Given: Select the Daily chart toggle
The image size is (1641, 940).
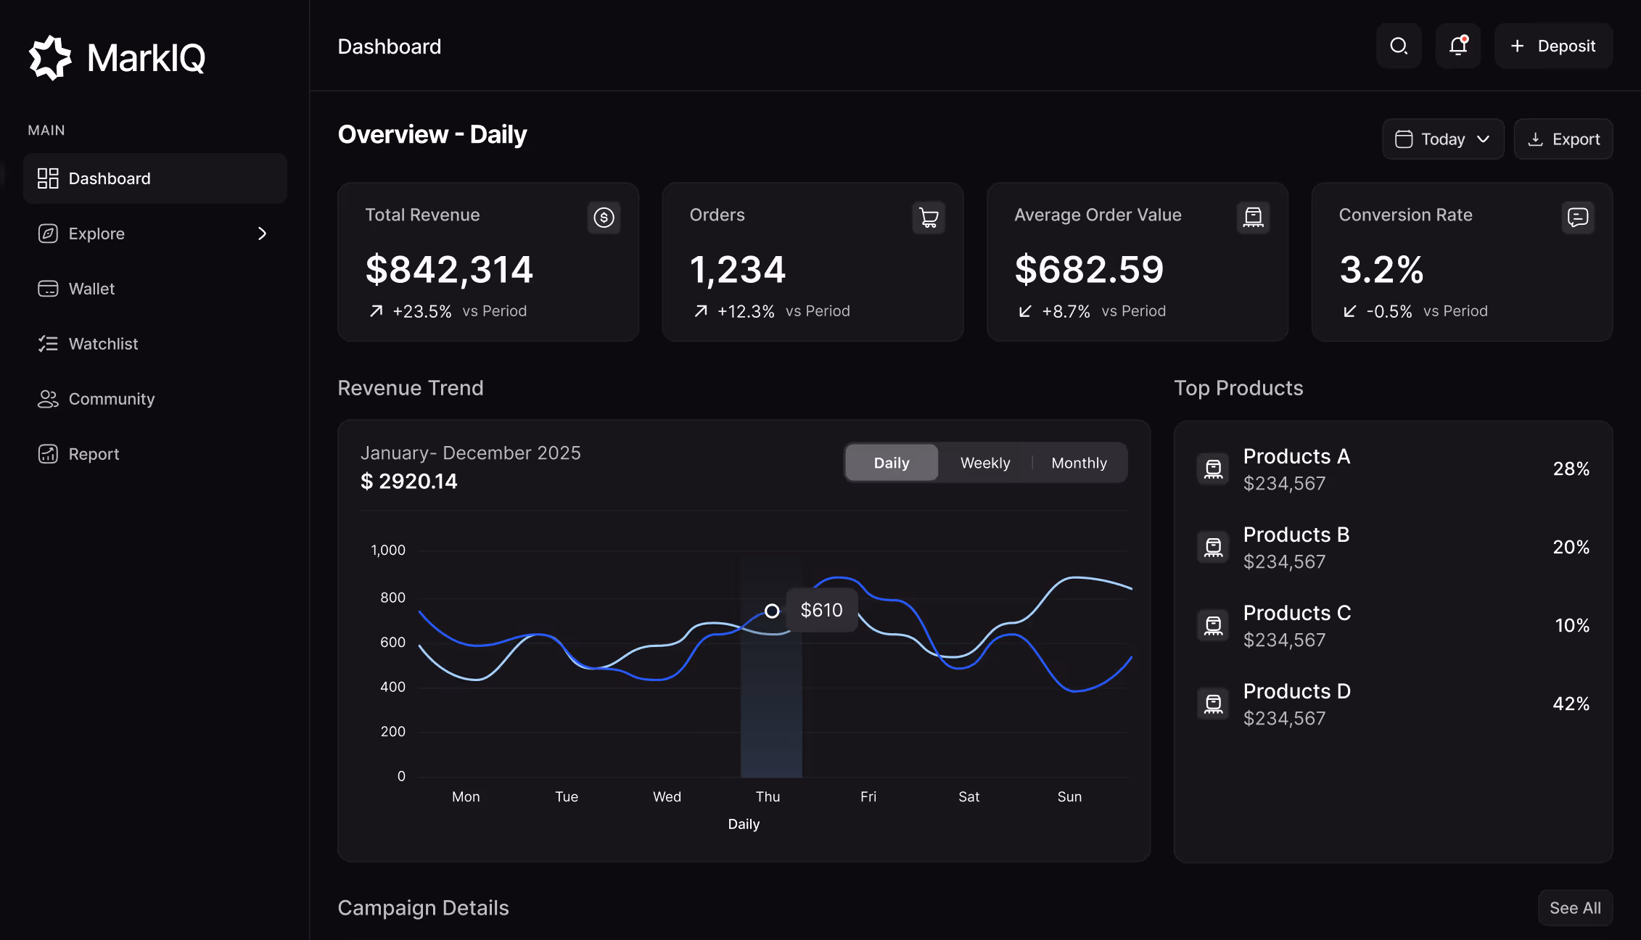Looking at the screenshot, I should [x=891, y=462].
